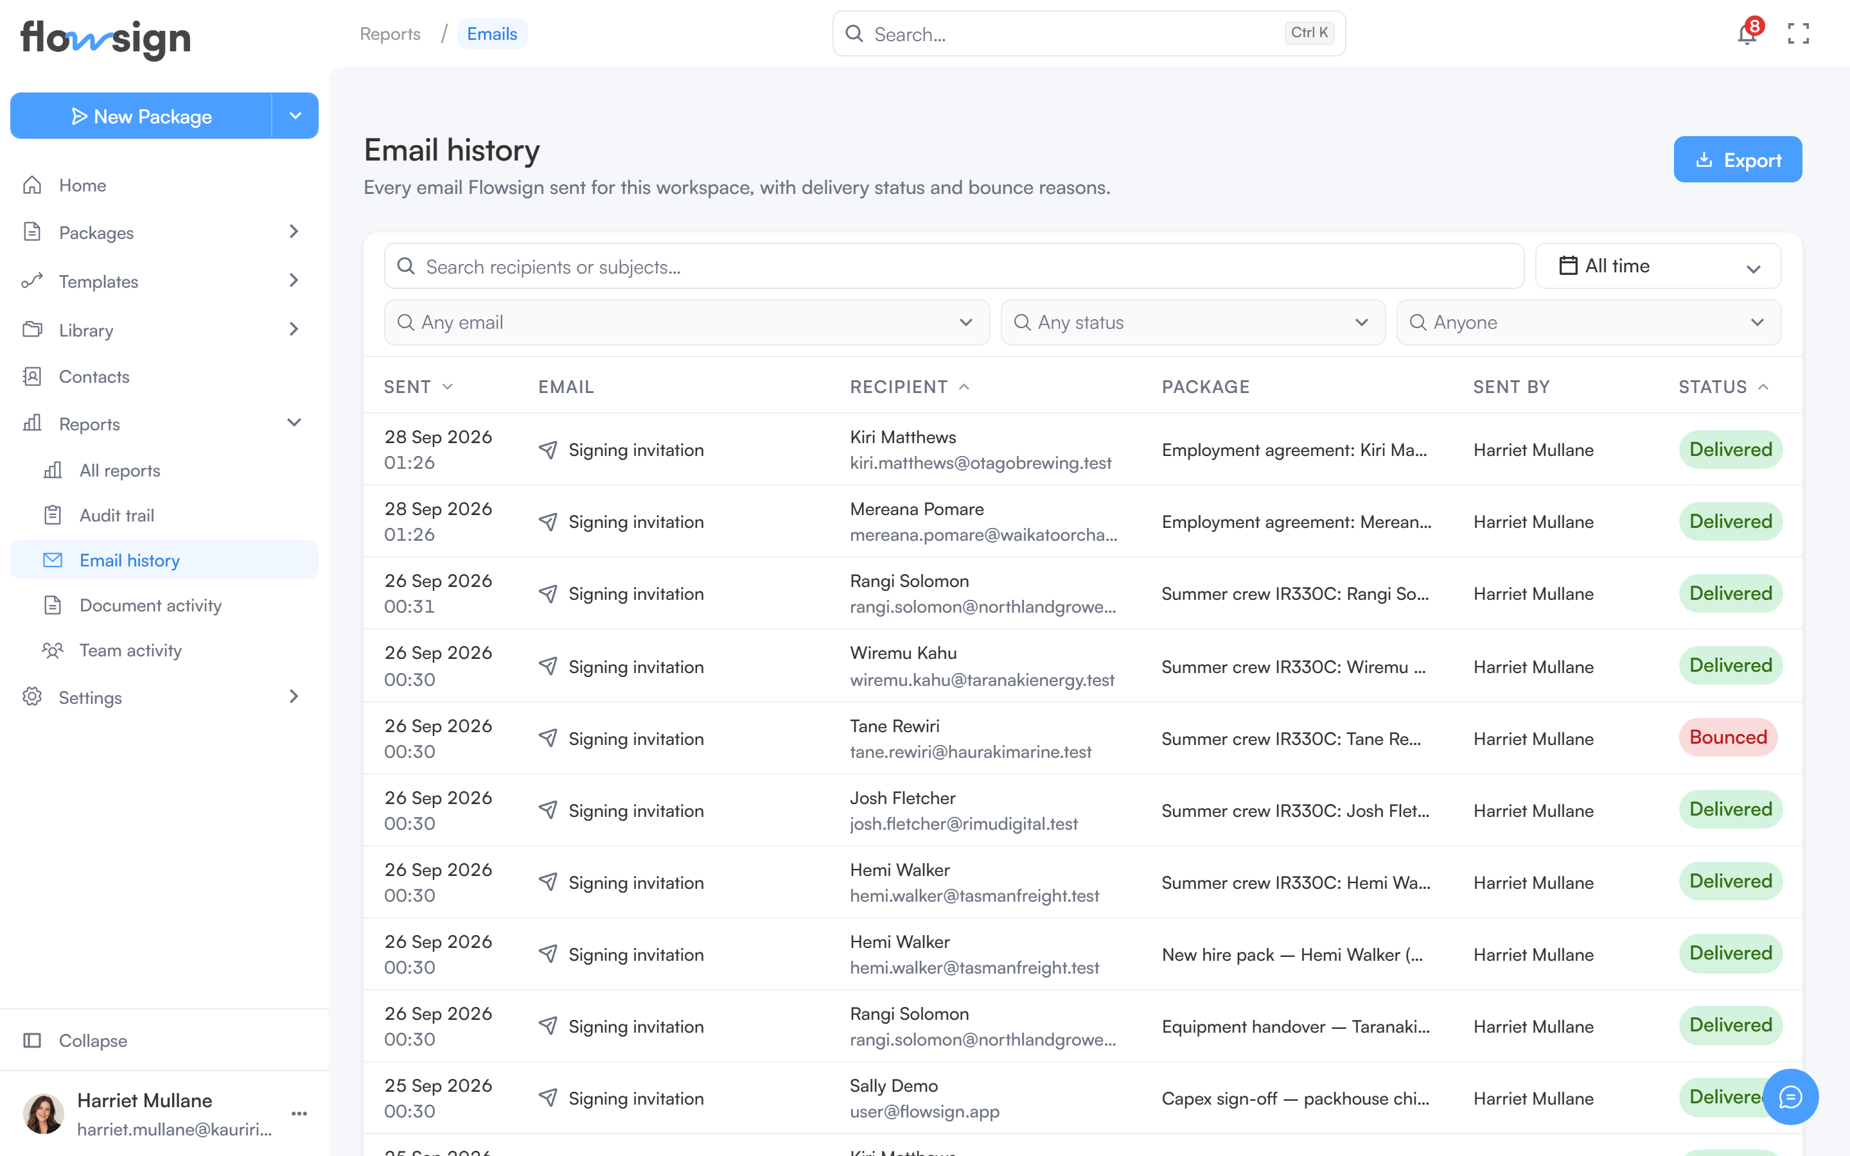Image resolution: width=1850 pixels, height=1156 pixels.
Task: Go to Home in sidebar
Action: point(164,185)
